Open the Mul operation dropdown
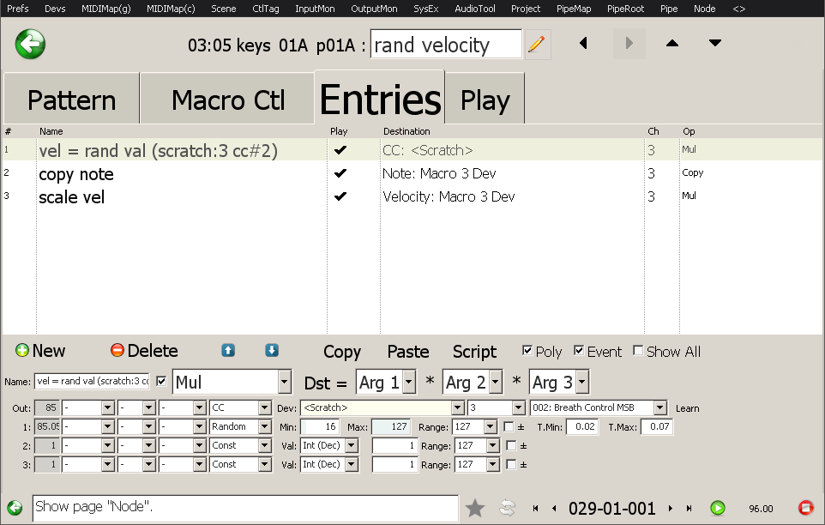This screenshot has height=525, width=825. point(284,382)
